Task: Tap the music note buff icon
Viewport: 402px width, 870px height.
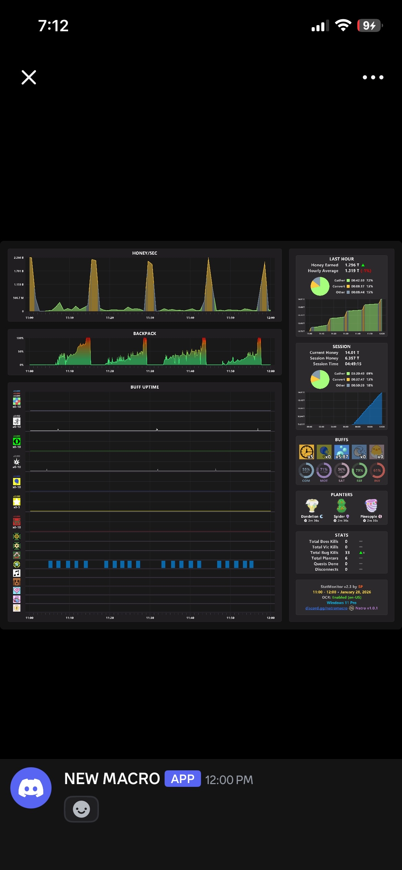Action: pyautogui.click(x=16, y=573)
